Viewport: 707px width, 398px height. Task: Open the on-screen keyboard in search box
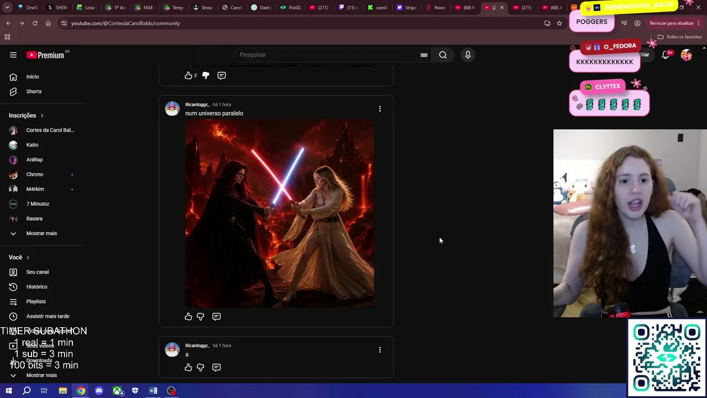click(424, 55)
